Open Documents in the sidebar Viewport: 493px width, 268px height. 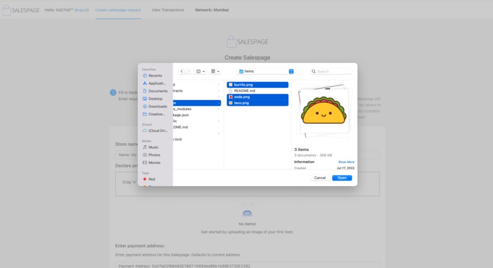pos(155,91)
